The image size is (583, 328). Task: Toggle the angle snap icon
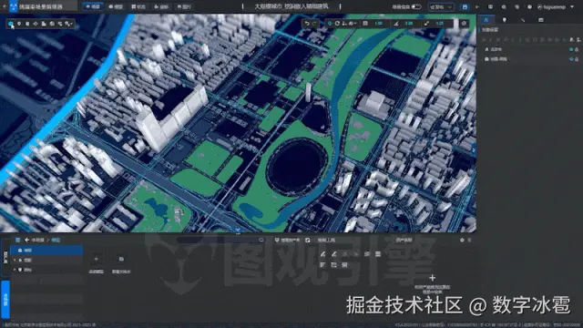(396, 24)
